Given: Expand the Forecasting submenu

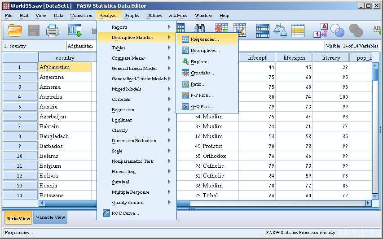Looking at the screenshot, I should coord(137,171).
